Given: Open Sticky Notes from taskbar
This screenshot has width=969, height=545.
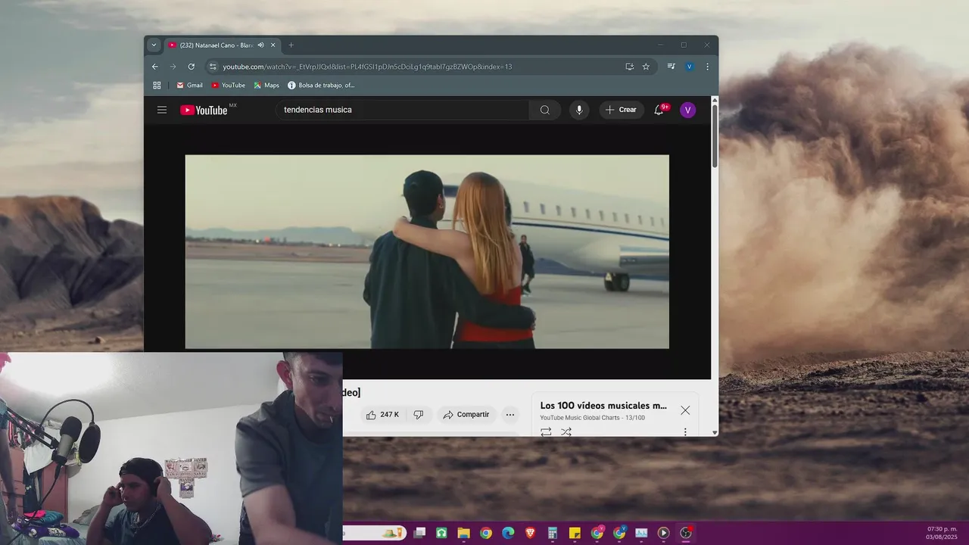Looking at the screenshot, I should [575, 533].
